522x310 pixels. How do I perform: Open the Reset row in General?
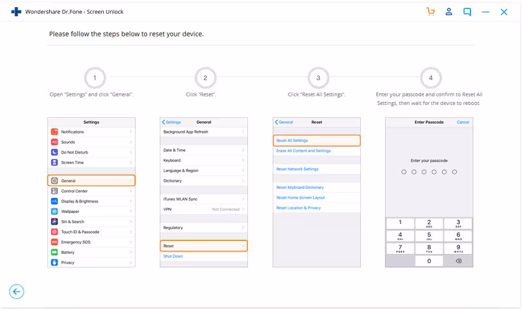point(204,246)
